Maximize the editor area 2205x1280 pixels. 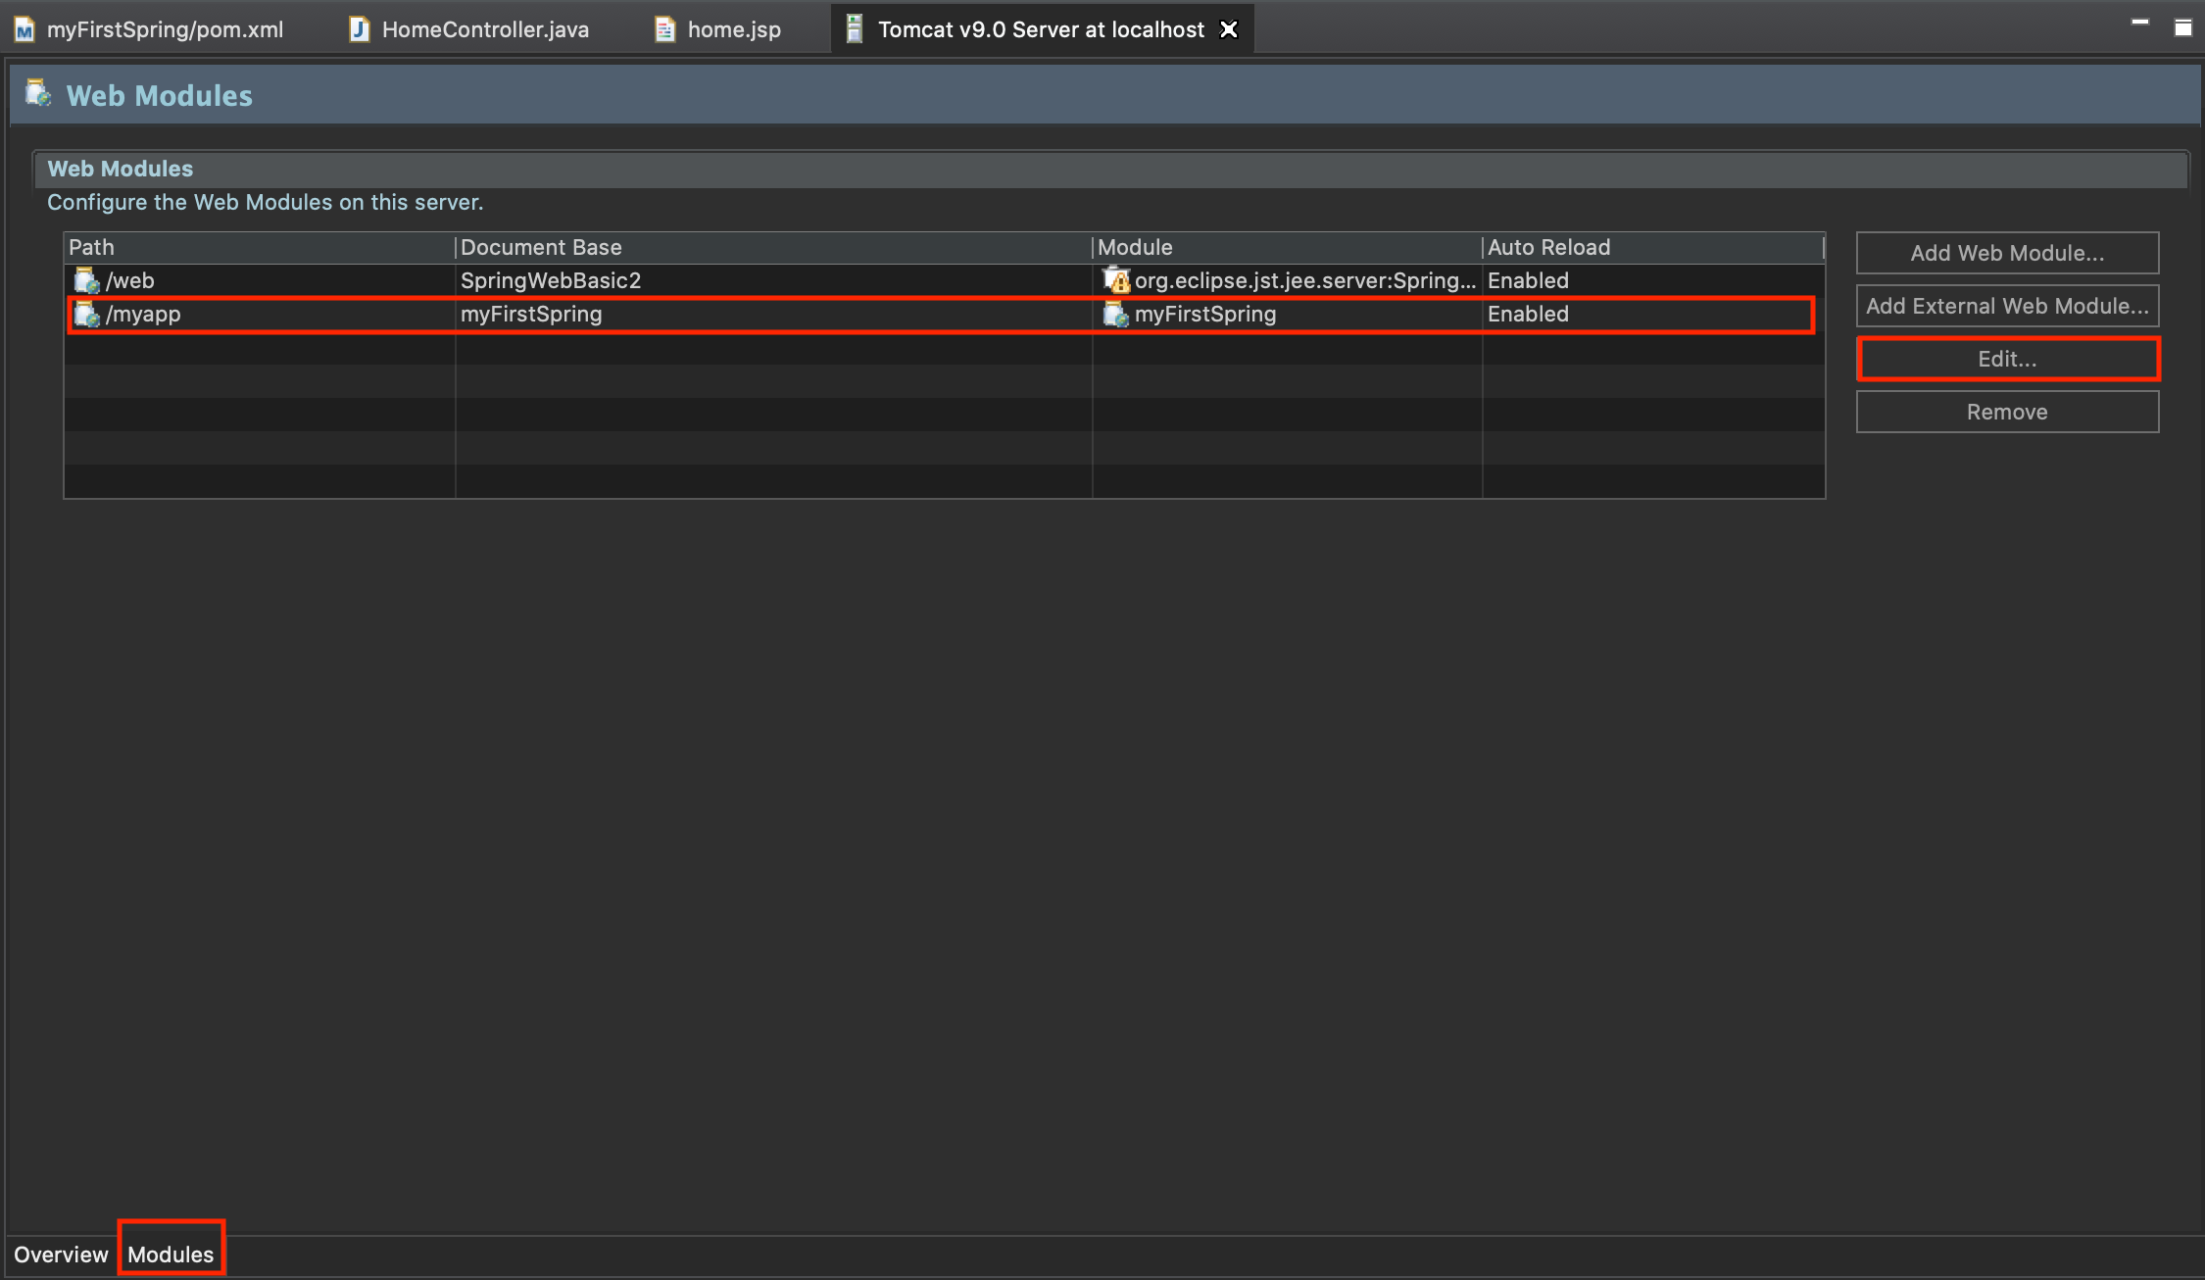pyautogui.click(x=2183, y=27)
